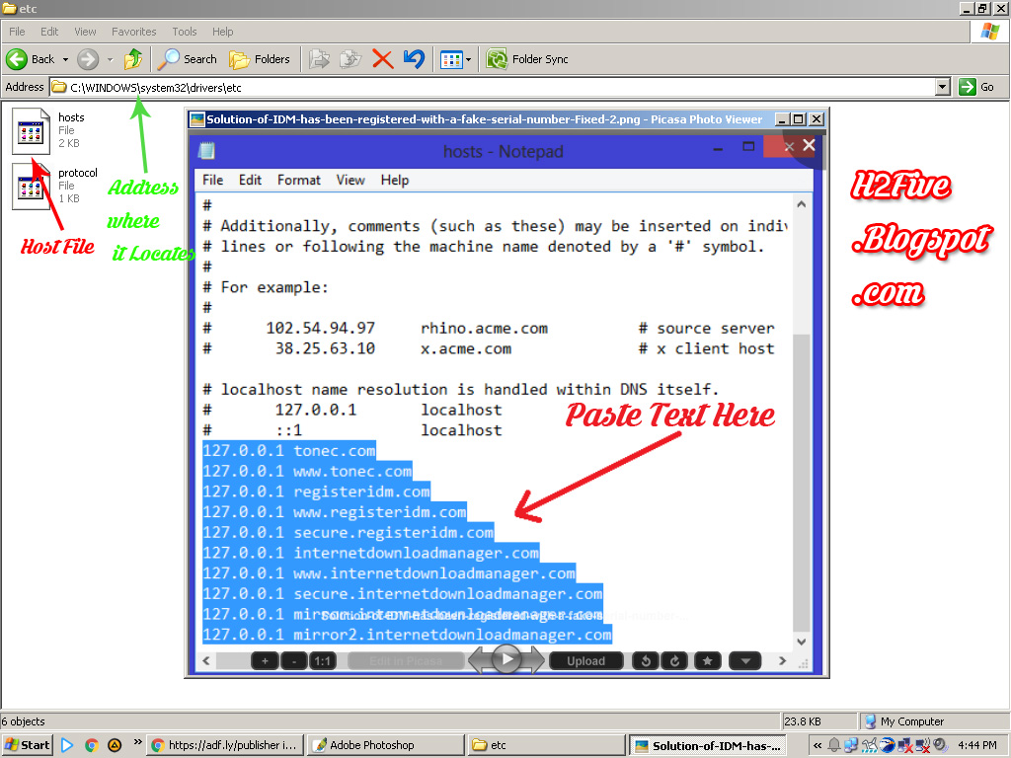Launch AIMP orange icon in Quick Launch

[x=115, y=745]
